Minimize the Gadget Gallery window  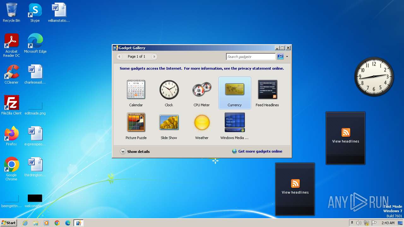click(x=277, y=48)
